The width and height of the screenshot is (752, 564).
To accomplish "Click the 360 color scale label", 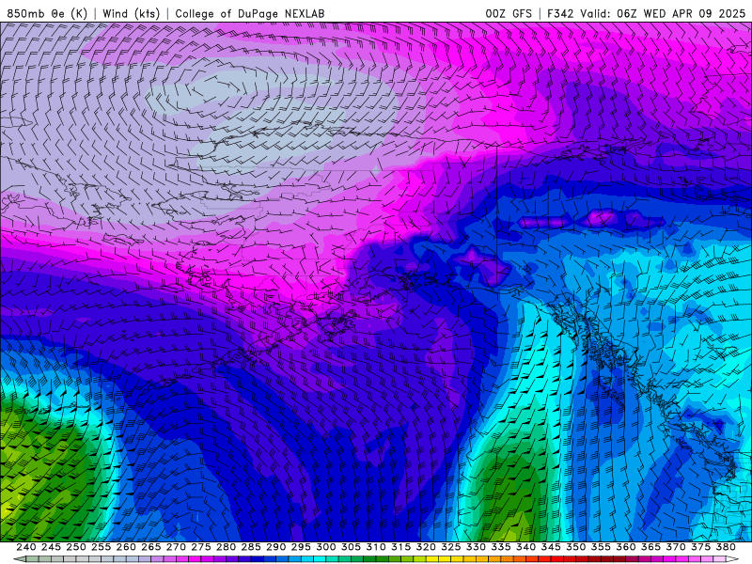I will tap(626, 547).
